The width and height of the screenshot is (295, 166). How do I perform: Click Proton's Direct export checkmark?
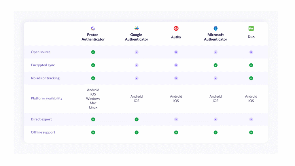coord(93,119)
